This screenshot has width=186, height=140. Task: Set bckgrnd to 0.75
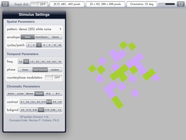point(47,110)
